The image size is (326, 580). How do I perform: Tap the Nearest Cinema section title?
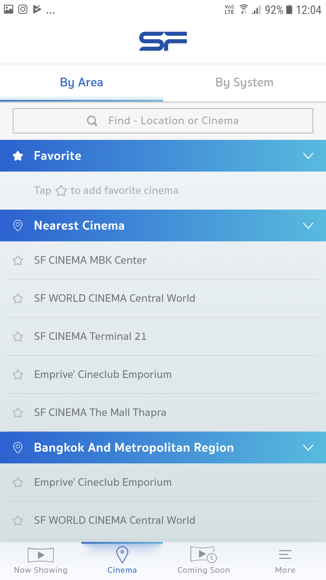[x=79, y=226]
